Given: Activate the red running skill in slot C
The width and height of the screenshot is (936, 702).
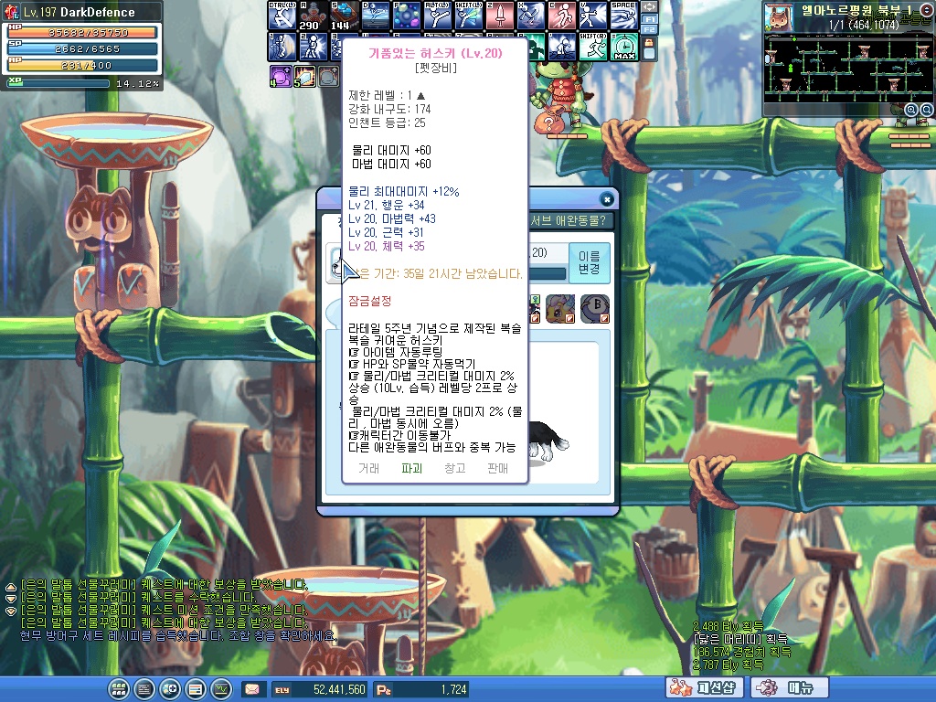Looking at the screenshot, I should pos(561,16).
